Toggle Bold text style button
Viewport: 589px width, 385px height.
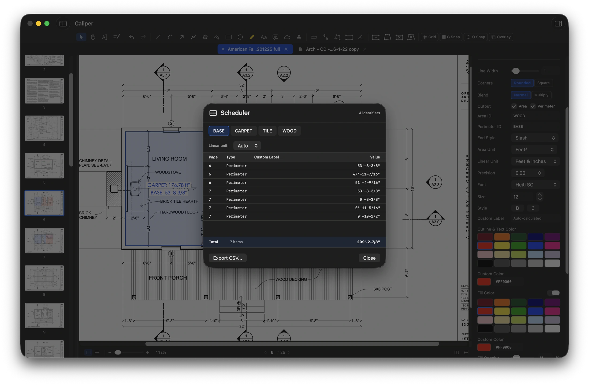517,208
